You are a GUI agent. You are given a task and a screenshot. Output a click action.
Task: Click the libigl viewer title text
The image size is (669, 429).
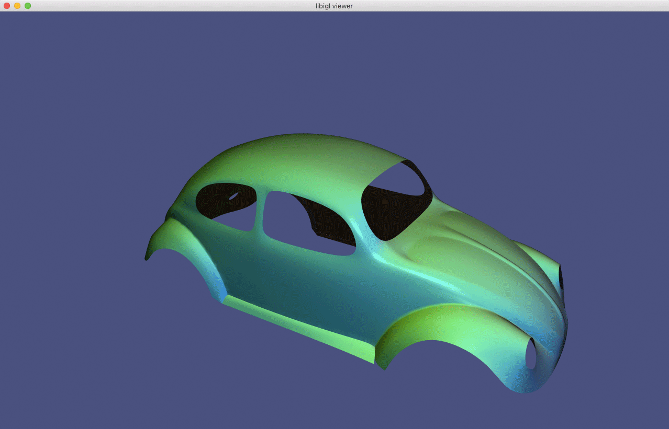[334, 6]
